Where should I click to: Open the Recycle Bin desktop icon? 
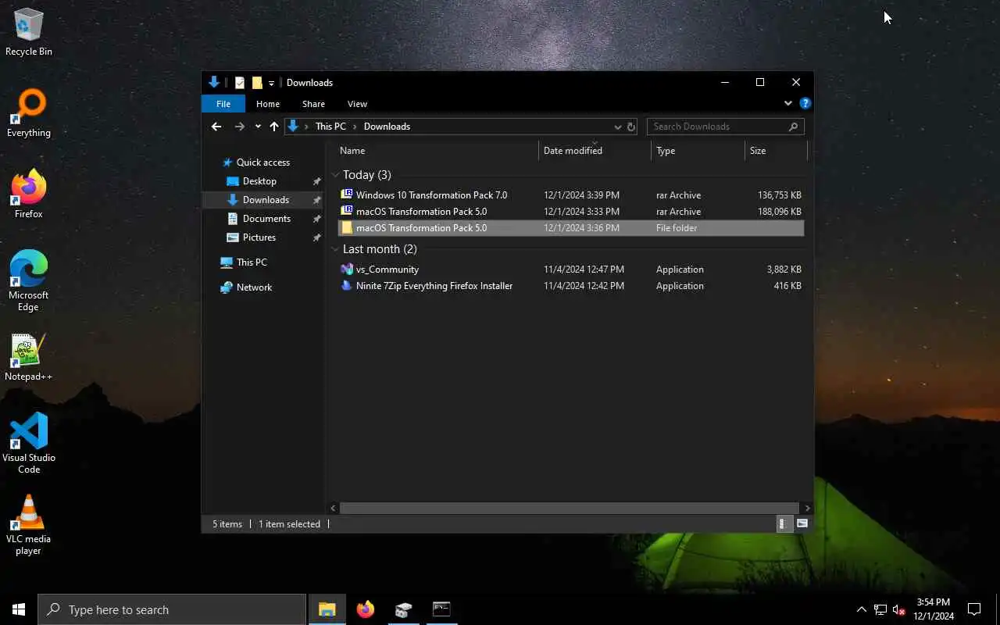[x=29, y=32]
